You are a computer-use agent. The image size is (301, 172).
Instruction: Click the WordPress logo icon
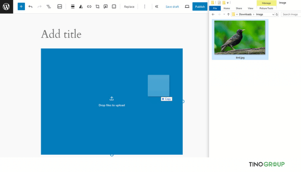[x=6, y=6]
